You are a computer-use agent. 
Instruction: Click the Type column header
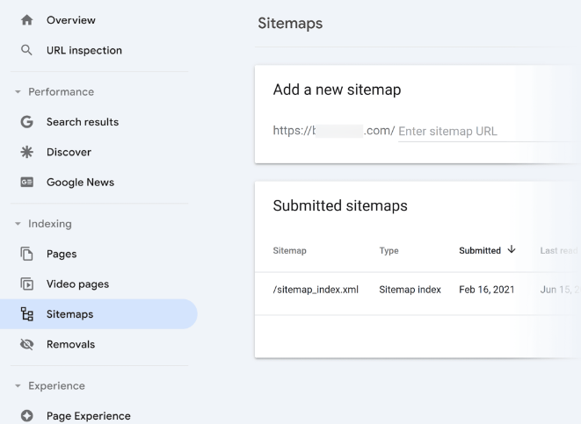[389, 251]
